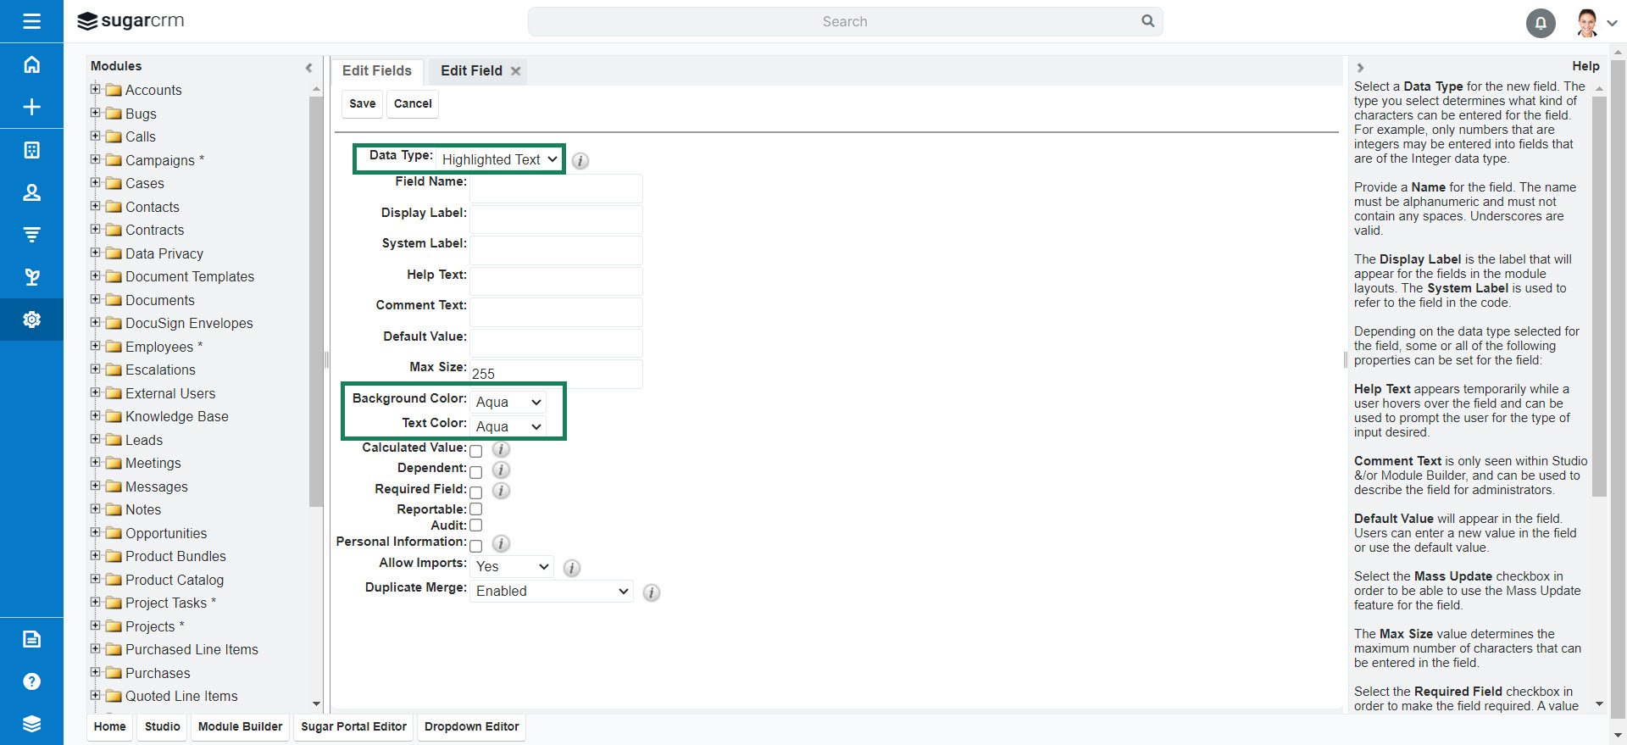Screen dimensions: 1627x745
Task: Open the user menu chevron
Action: [1612, 24]
